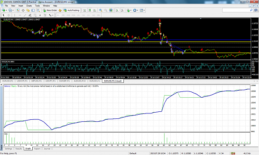Switch to the EURUSD,H1 chart tab
The width and height of the screenshot is (259, 155).
(94, 81)
